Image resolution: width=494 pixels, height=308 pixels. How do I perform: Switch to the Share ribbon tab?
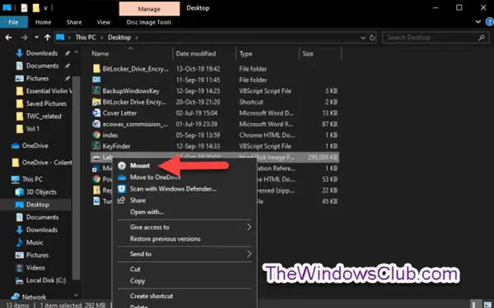click(x=74, y=22)
